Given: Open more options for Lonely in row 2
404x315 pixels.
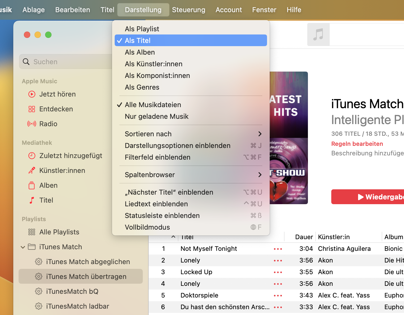Looking at the screenshot, I should tap(278, 261).
